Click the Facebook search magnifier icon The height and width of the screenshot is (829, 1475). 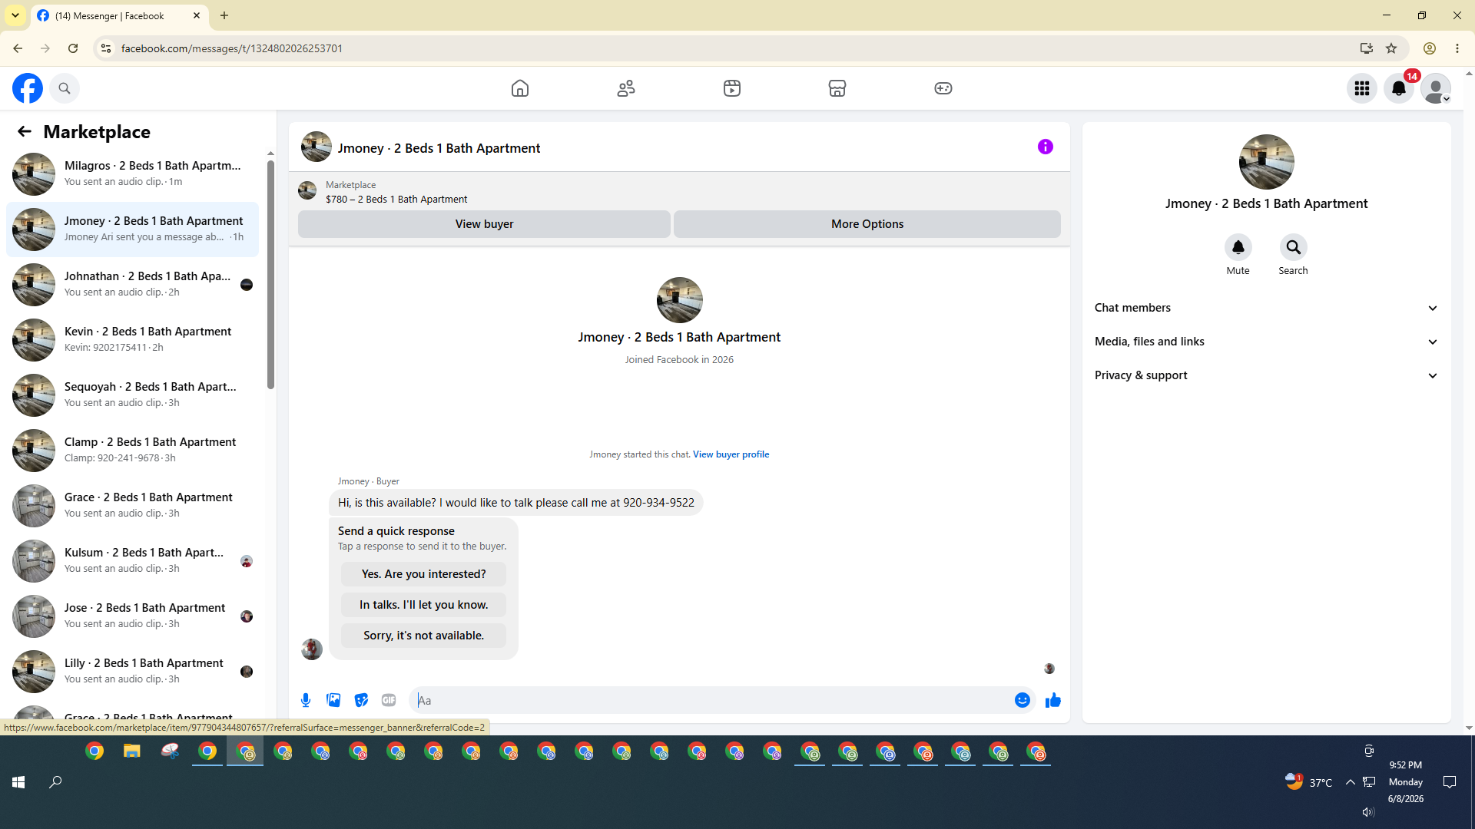pos(65,88)
